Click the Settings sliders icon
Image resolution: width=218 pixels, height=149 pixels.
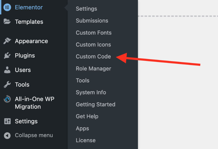7,121
